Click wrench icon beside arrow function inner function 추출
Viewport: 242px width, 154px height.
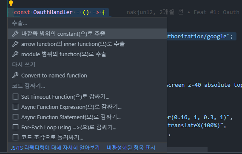(x=15, y=44)
